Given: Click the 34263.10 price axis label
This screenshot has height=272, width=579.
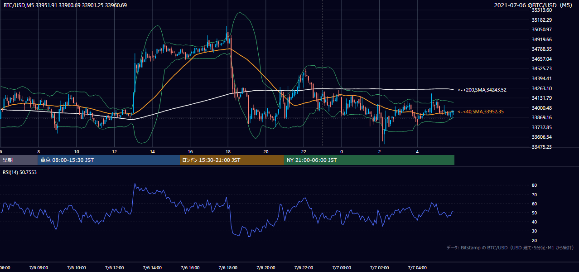Looking at the screenshot, I should pyautogui.click(x=542, y=88).
